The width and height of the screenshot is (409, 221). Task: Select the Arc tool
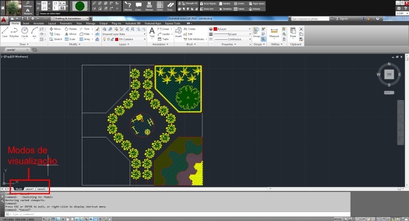click(x=35, y=32)
